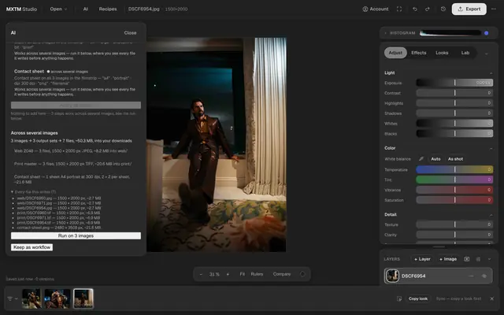Click the DSCF6954 layer thumbnail
Viewport: 504px width, 315px height.
point(392,276)
